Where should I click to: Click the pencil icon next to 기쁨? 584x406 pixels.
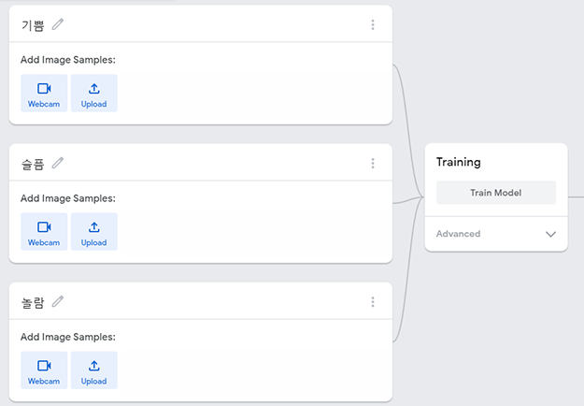58,24
